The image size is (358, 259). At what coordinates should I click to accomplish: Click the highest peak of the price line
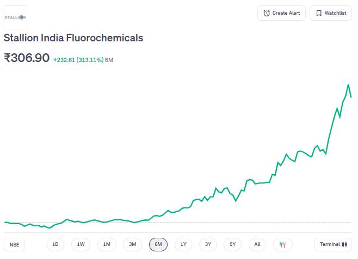[x=348, y=85]
